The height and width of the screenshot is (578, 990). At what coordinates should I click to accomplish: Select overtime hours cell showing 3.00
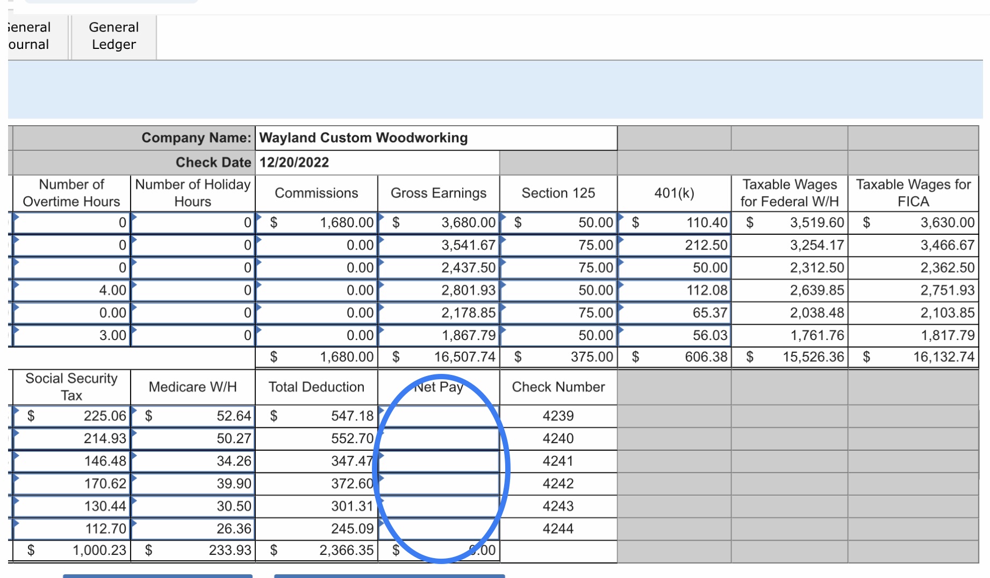[71, 335]
